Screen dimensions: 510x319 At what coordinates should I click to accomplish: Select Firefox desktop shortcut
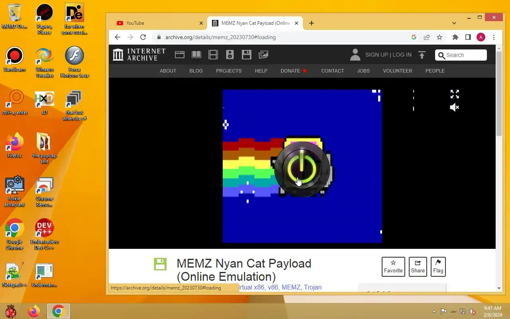click(x=14, y=146)
